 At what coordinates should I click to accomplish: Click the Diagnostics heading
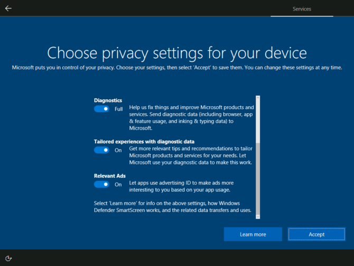[108, 100]
